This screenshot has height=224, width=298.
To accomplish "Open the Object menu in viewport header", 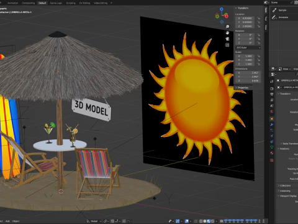I will 16,222.
